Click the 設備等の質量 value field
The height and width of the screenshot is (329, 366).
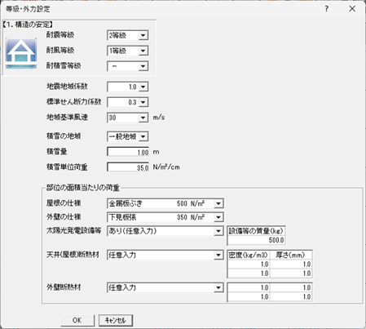256,240
